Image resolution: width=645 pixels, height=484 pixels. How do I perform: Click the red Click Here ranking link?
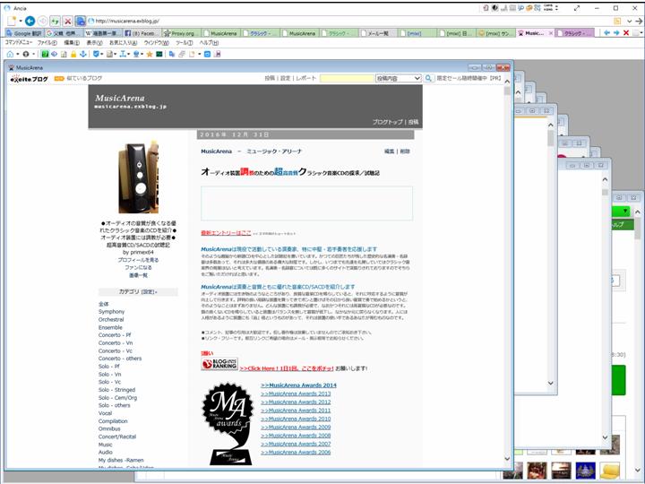(287, 368)
